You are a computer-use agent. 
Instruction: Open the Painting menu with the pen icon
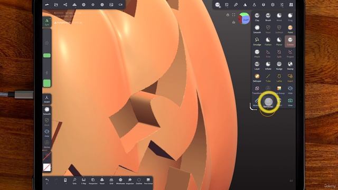(x=236, y=5)
